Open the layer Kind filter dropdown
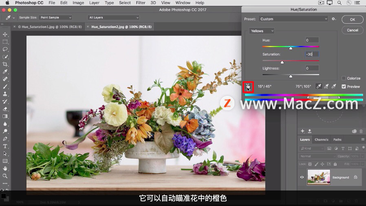 312,148
